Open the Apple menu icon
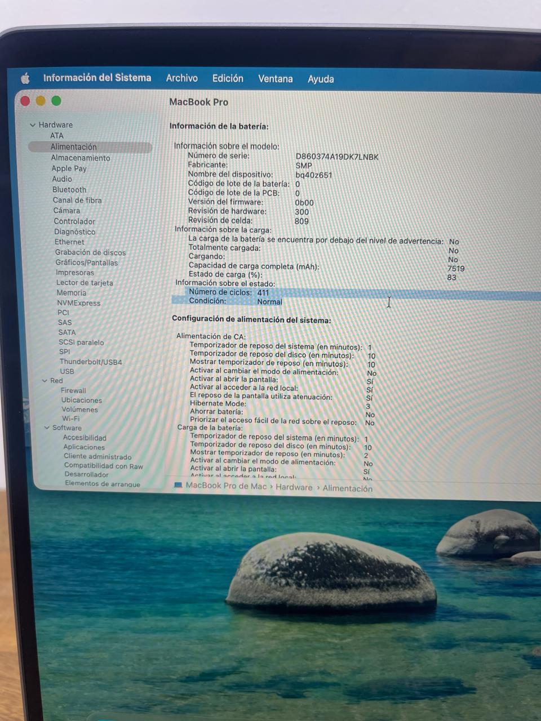541x721 pixels. tap(25, 78)
